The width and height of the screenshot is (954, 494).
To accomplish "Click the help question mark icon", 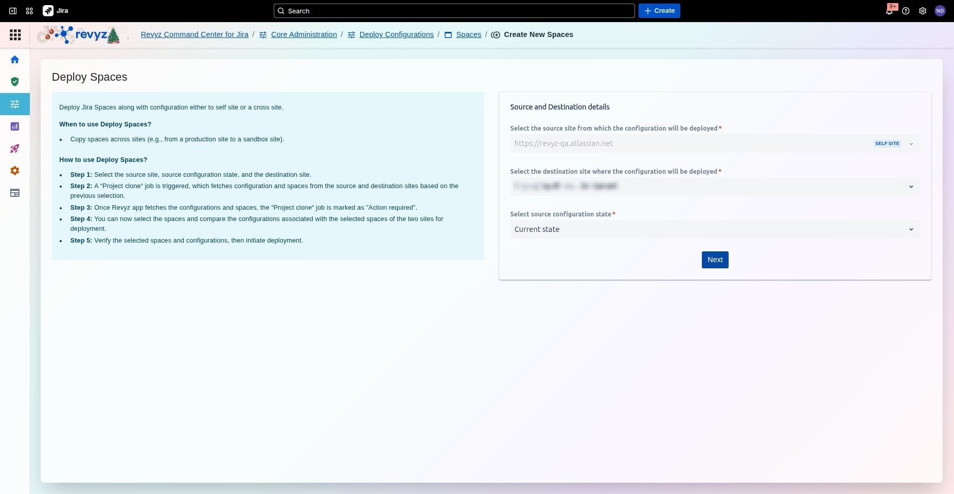I will pyautogui.click(x=906, y=11).
